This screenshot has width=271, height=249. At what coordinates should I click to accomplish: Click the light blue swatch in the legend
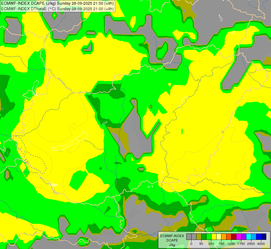coord(254,237)
